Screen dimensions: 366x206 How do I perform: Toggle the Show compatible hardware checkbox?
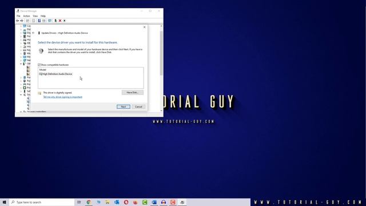[39, 65]
